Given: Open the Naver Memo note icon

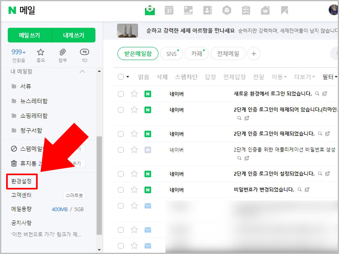Looking at the screenshot, I should (x=188, y=10).
